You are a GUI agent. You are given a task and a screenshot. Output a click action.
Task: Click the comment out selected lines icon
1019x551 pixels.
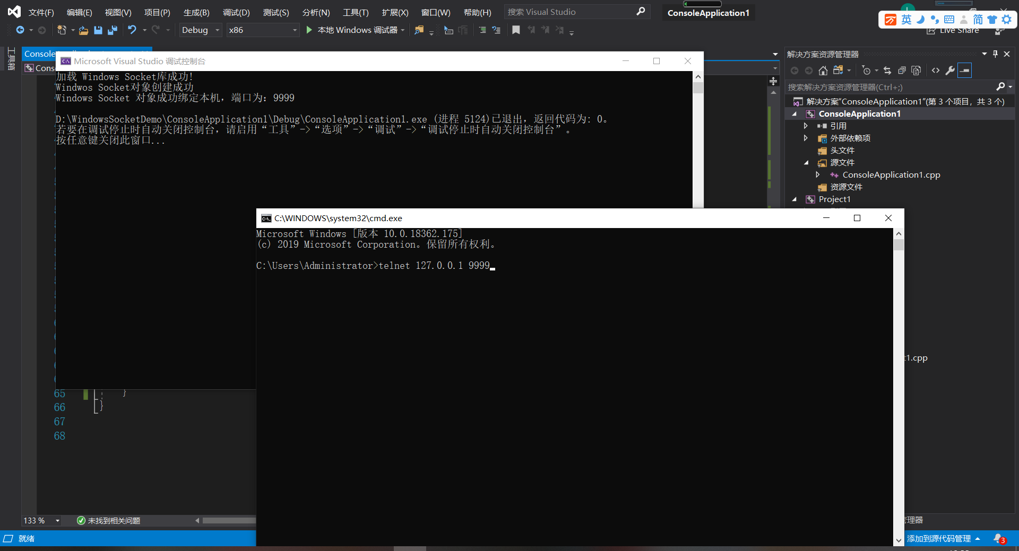click(x=482, y=30)
